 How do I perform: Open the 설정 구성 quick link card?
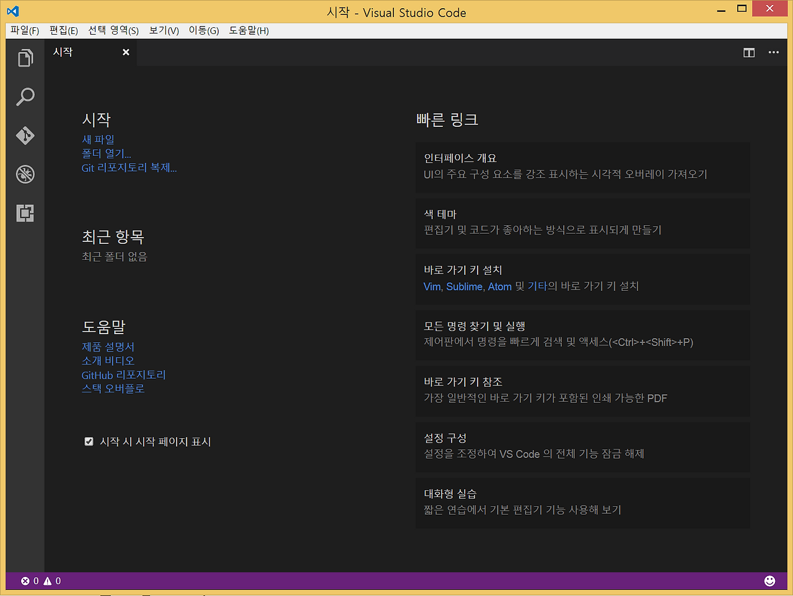tap(582, 447)
